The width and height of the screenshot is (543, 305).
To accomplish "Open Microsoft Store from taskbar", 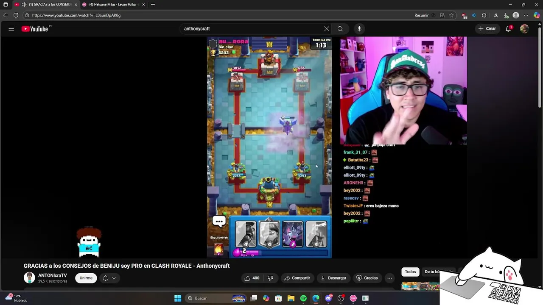I will coord(278,298).
